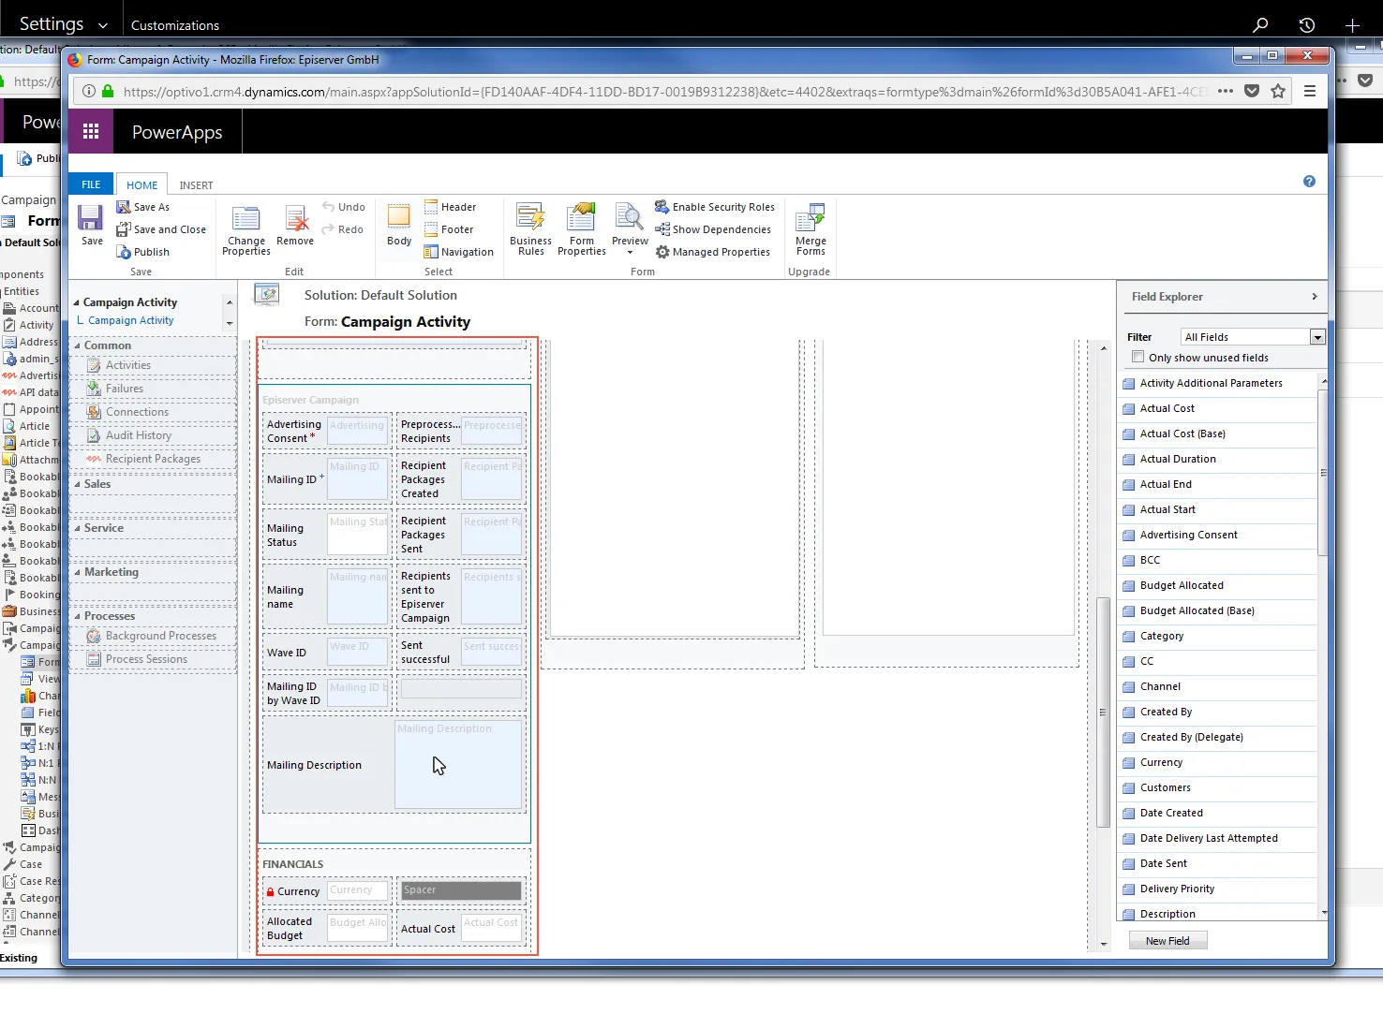Click the New Field button
This screenshot has height=1014, width=1383.
(1167, 941)
